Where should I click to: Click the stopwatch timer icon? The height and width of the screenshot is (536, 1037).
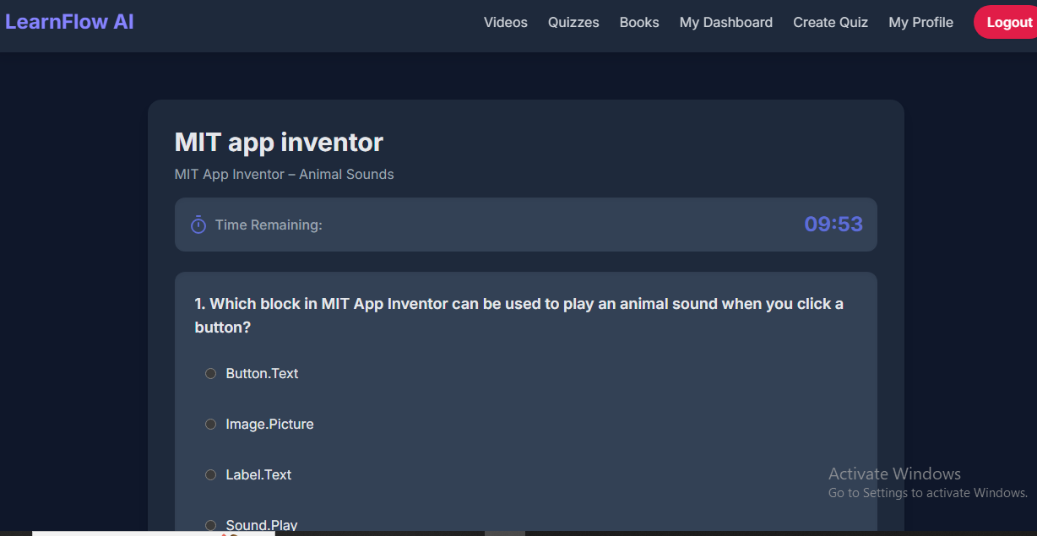[x=198, y=225]
